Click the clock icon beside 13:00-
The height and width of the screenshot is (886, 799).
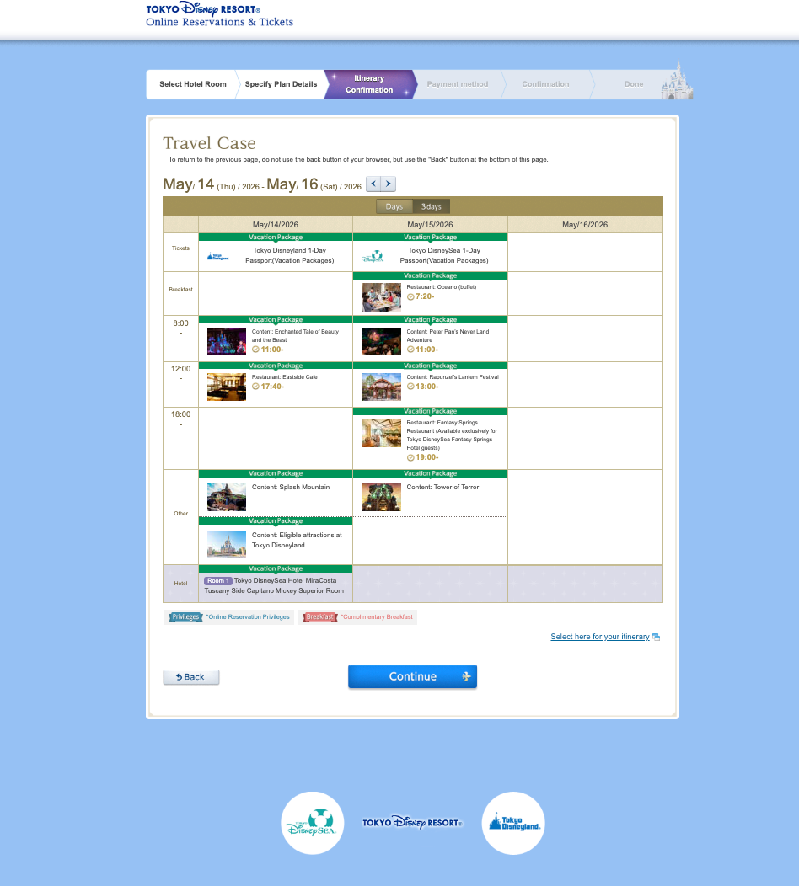[410, 387]
